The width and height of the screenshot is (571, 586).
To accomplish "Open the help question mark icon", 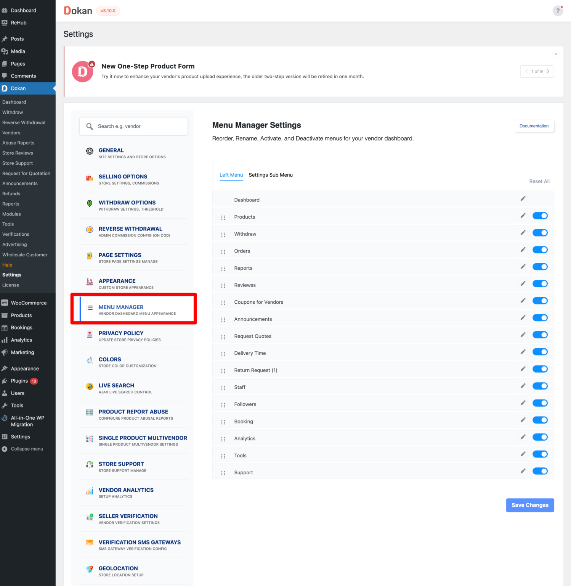I will tap(558, 11).
